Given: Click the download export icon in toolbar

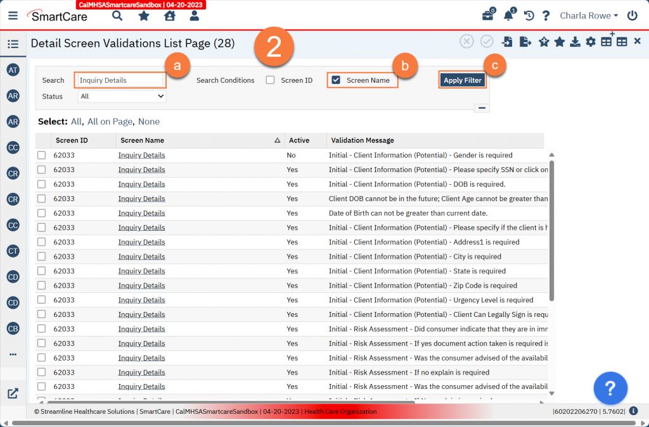Looking at the screenshot, I should [575, 42].
